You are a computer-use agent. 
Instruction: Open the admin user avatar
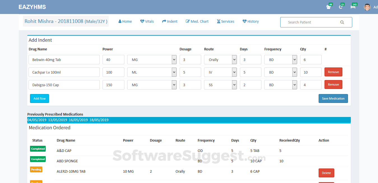click(367, 7)
